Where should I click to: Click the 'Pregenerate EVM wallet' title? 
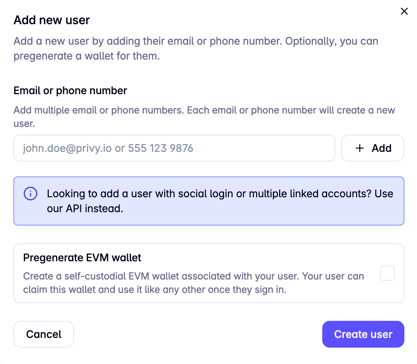click(82, 258)
